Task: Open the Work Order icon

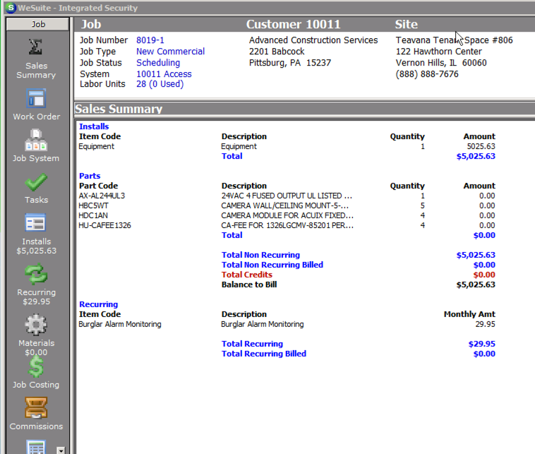Action: pyautogui.click(x=36, y=99)
